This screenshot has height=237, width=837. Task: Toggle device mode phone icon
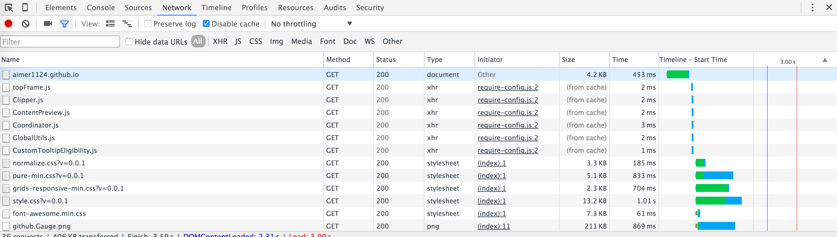coord(25,8)
